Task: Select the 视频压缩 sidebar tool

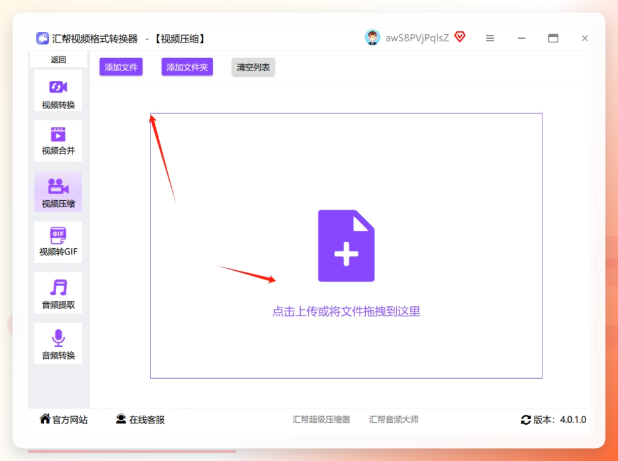Action: [x=58, y=192]
